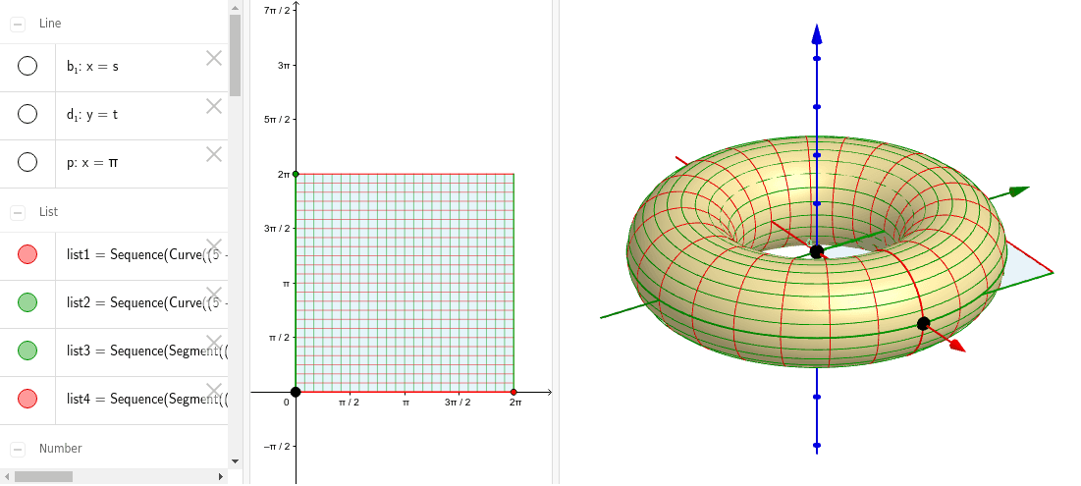The height and width of the screenshot is (486, 1081).
Task: Hide list1 using its red visibility circle
Action: click(x=27, y=254)
